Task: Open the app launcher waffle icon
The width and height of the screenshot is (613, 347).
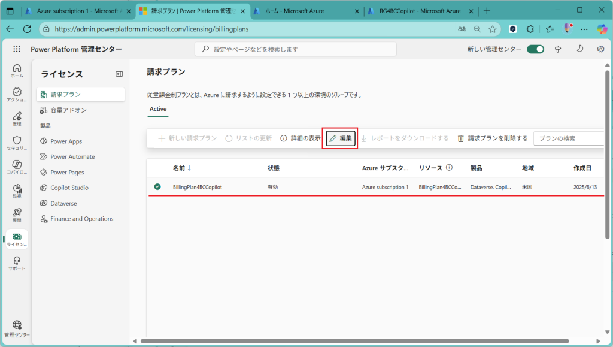Action: coord(16,49)
